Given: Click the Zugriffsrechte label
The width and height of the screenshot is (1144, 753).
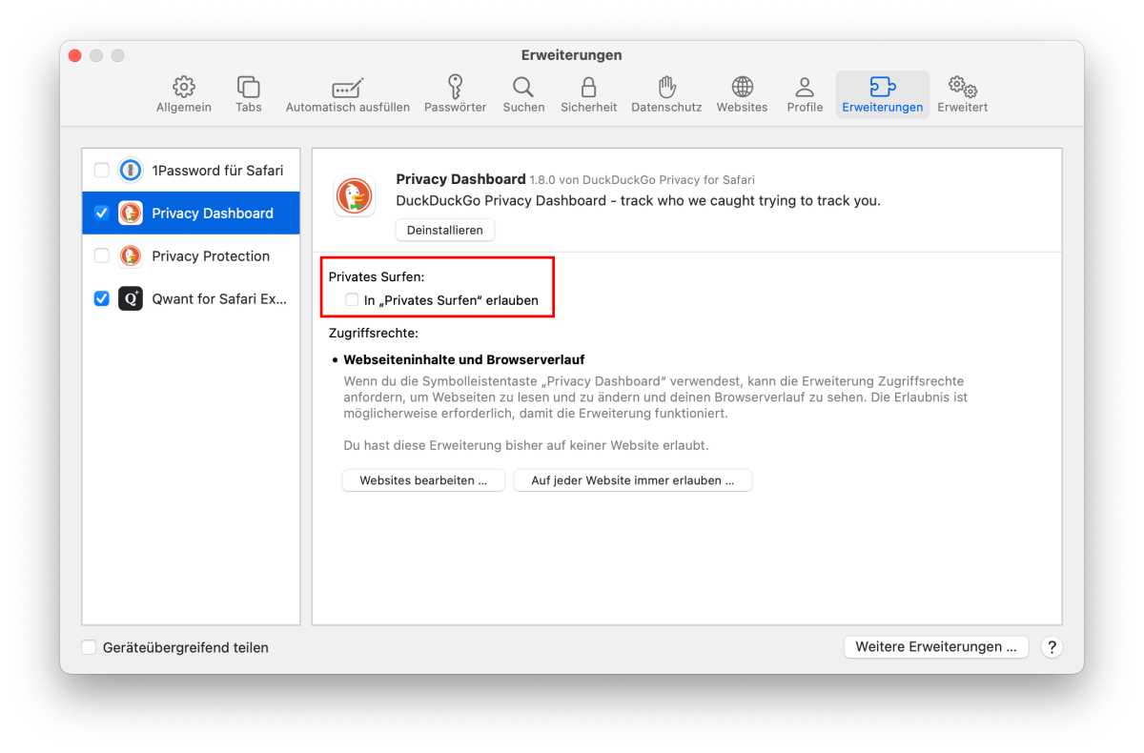Looking at the screenshot, I should (374, 334).
